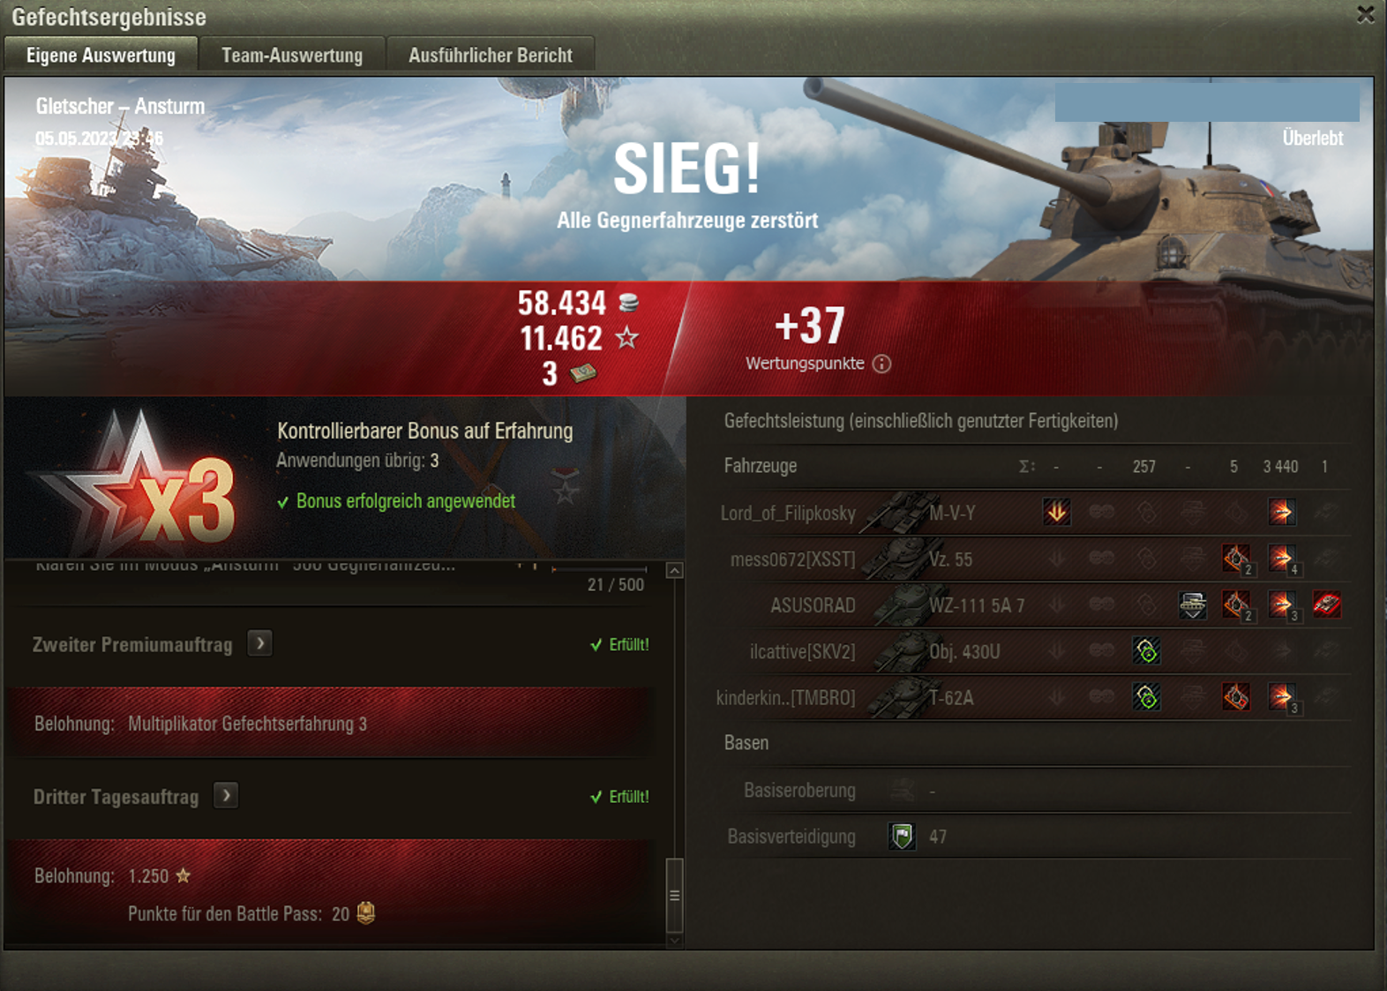
Task: Close the Gefechtsergebnisse window
Action: [x=1365, y=15]
